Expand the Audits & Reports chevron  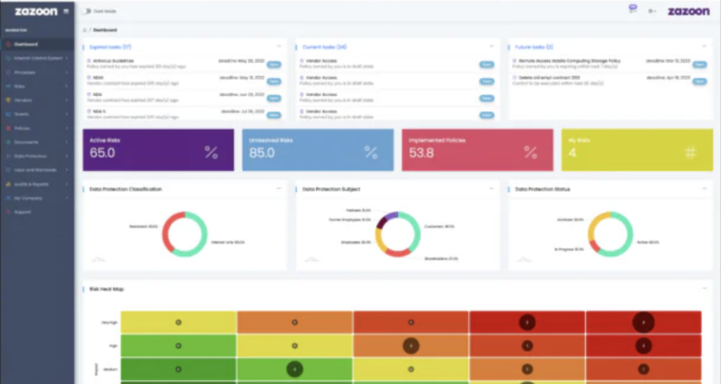point(67,184)
